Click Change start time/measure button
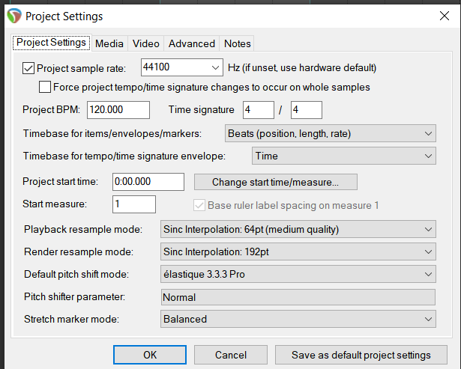This screenshot has height=369, width=461. click(x=275, y=182)
